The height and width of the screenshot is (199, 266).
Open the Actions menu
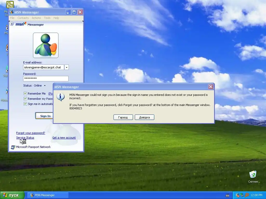pos(36,18)
